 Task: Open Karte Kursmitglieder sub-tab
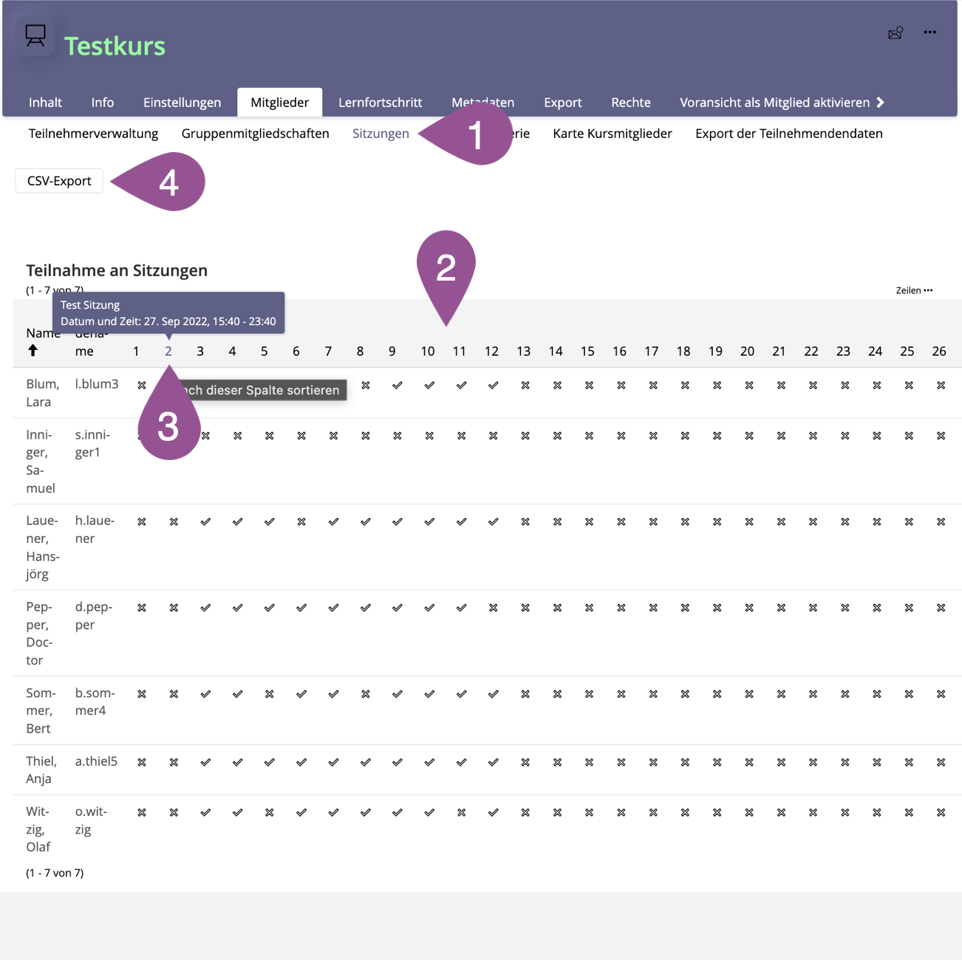tap(612, 134)
